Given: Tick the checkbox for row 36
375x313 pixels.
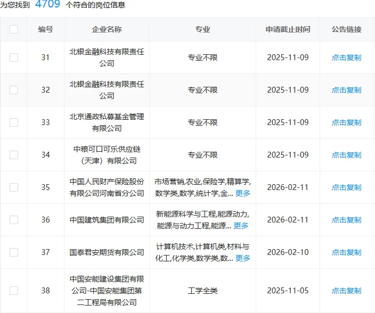Looking at the screenshot, I should [x=14, y=220].
